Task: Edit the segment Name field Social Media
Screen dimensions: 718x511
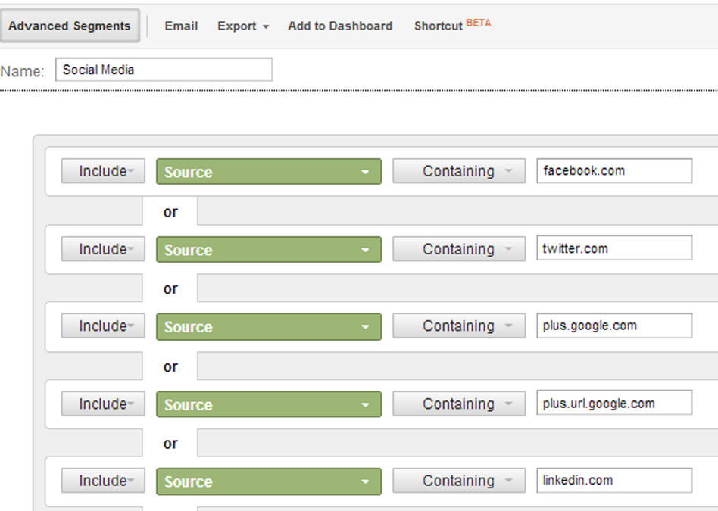Action: tap(164, 70)
